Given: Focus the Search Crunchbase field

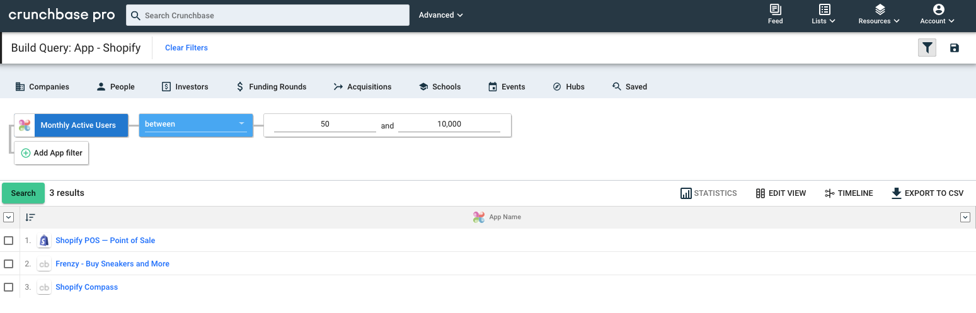Looking at the screenshot, I should 268,15.
